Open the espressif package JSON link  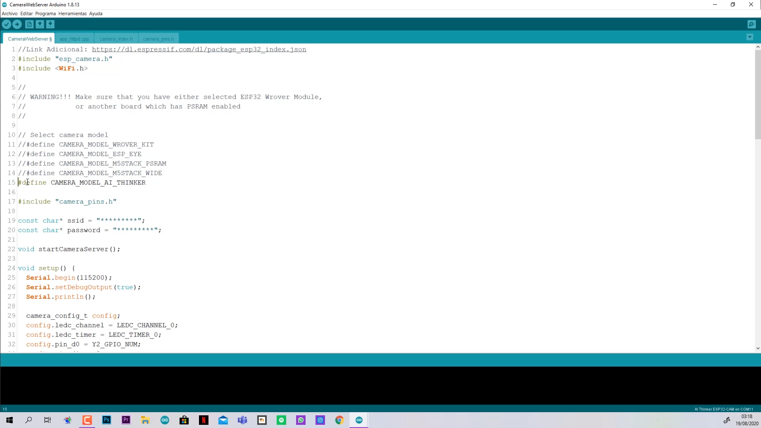tap(199, 50)
